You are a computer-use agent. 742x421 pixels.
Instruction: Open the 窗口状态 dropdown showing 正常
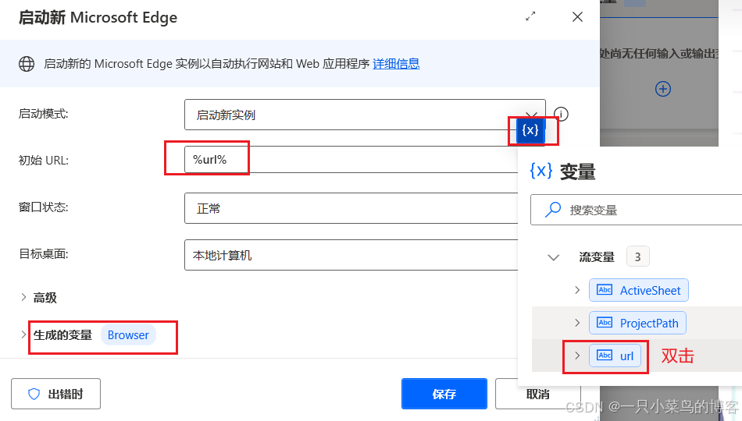click(x=351, y=208)
